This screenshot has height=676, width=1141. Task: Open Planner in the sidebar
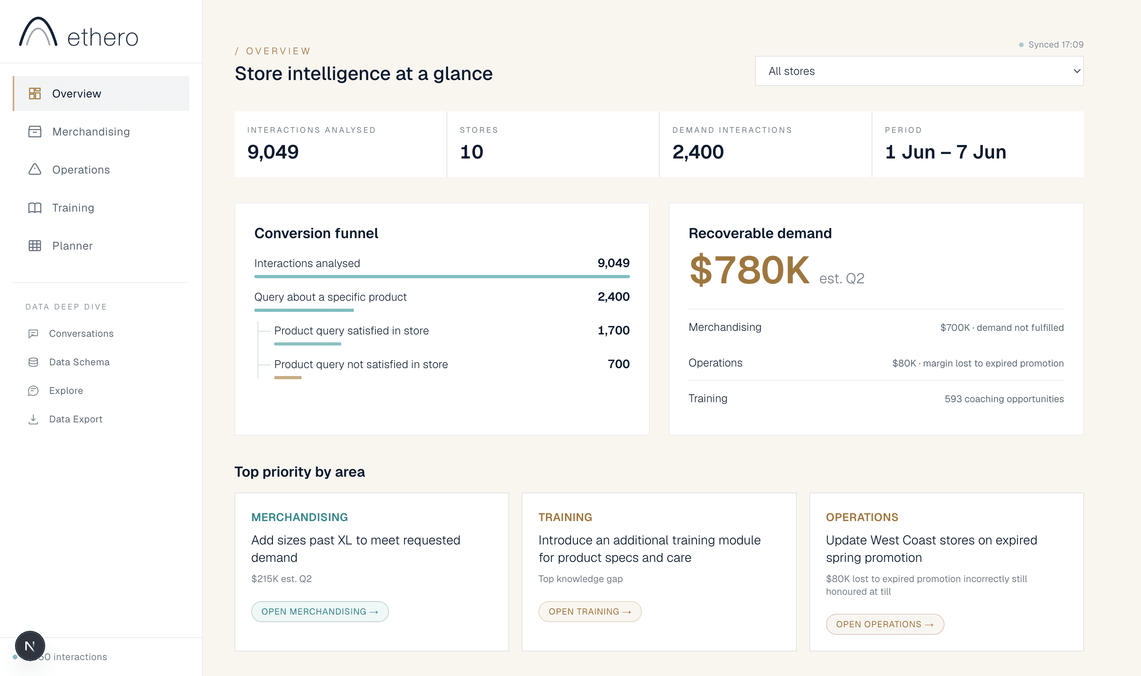[x=101, y=246]
